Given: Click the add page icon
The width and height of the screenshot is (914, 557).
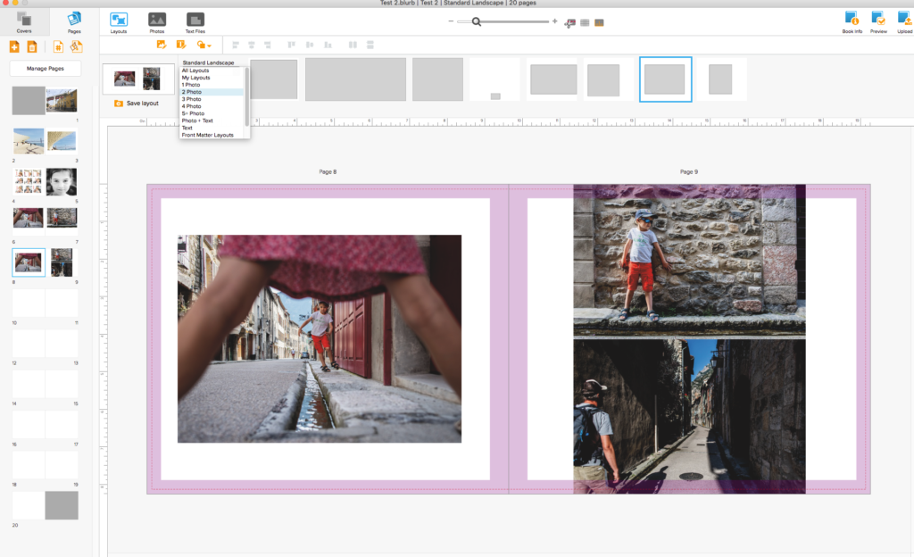Looking at the screenshot, I should pos(15,46).
